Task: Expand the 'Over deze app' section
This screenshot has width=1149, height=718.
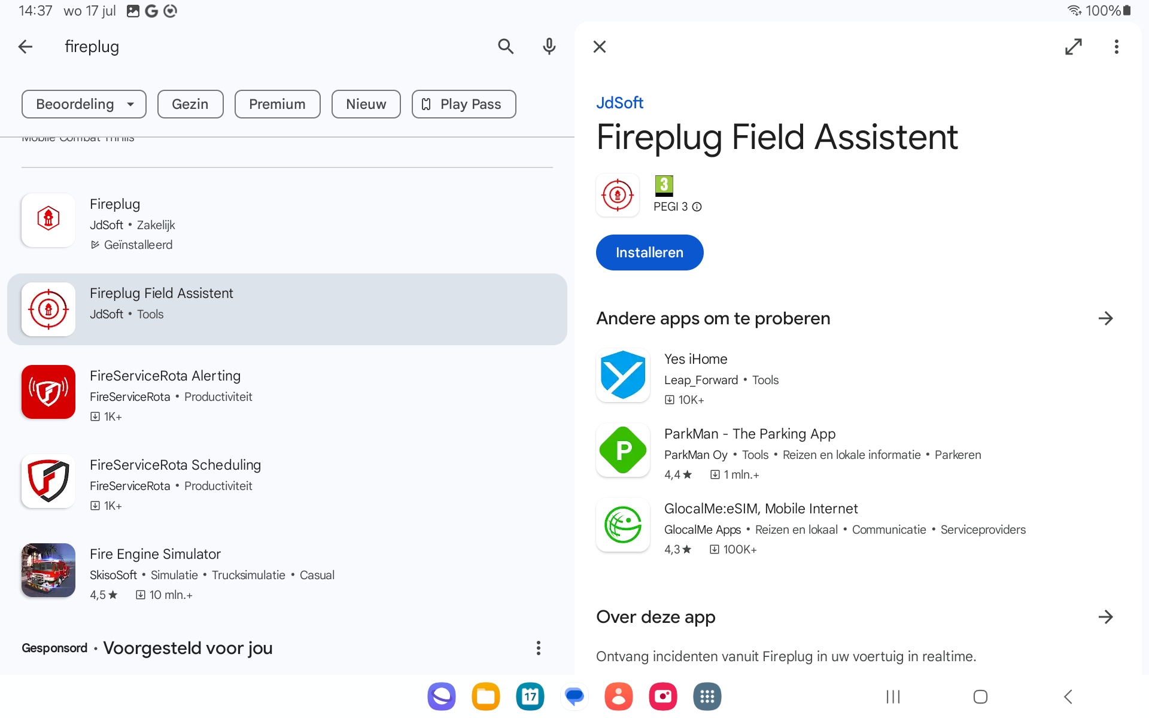Action: click(x=1105, y=617)
